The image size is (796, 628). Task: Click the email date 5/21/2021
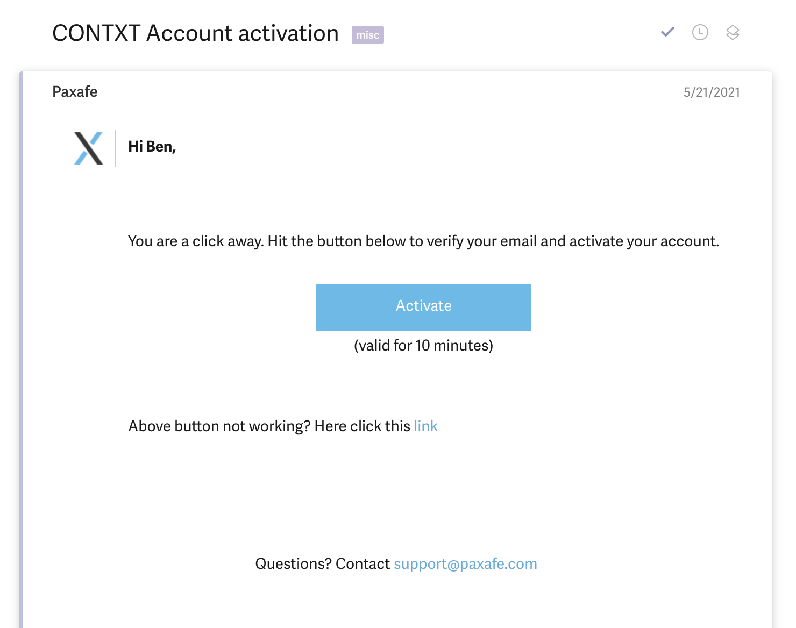click(712, 92)
